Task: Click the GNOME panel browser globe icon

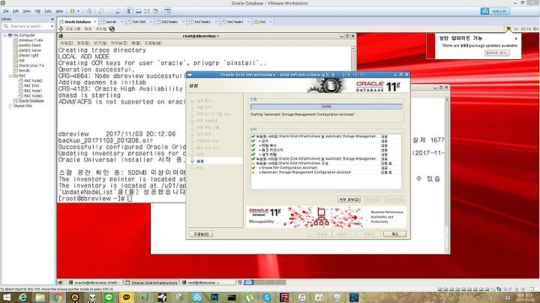Action: [x=112, y=29]
